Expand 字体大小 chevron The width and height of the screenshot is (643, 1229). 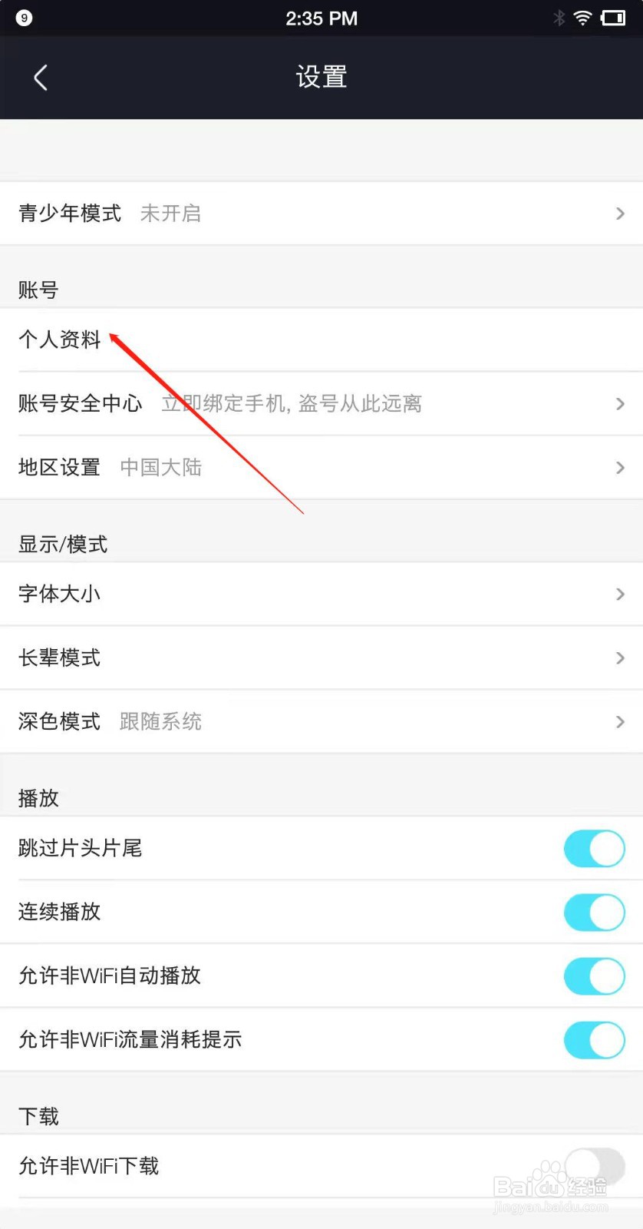click(x=620, y=594)
